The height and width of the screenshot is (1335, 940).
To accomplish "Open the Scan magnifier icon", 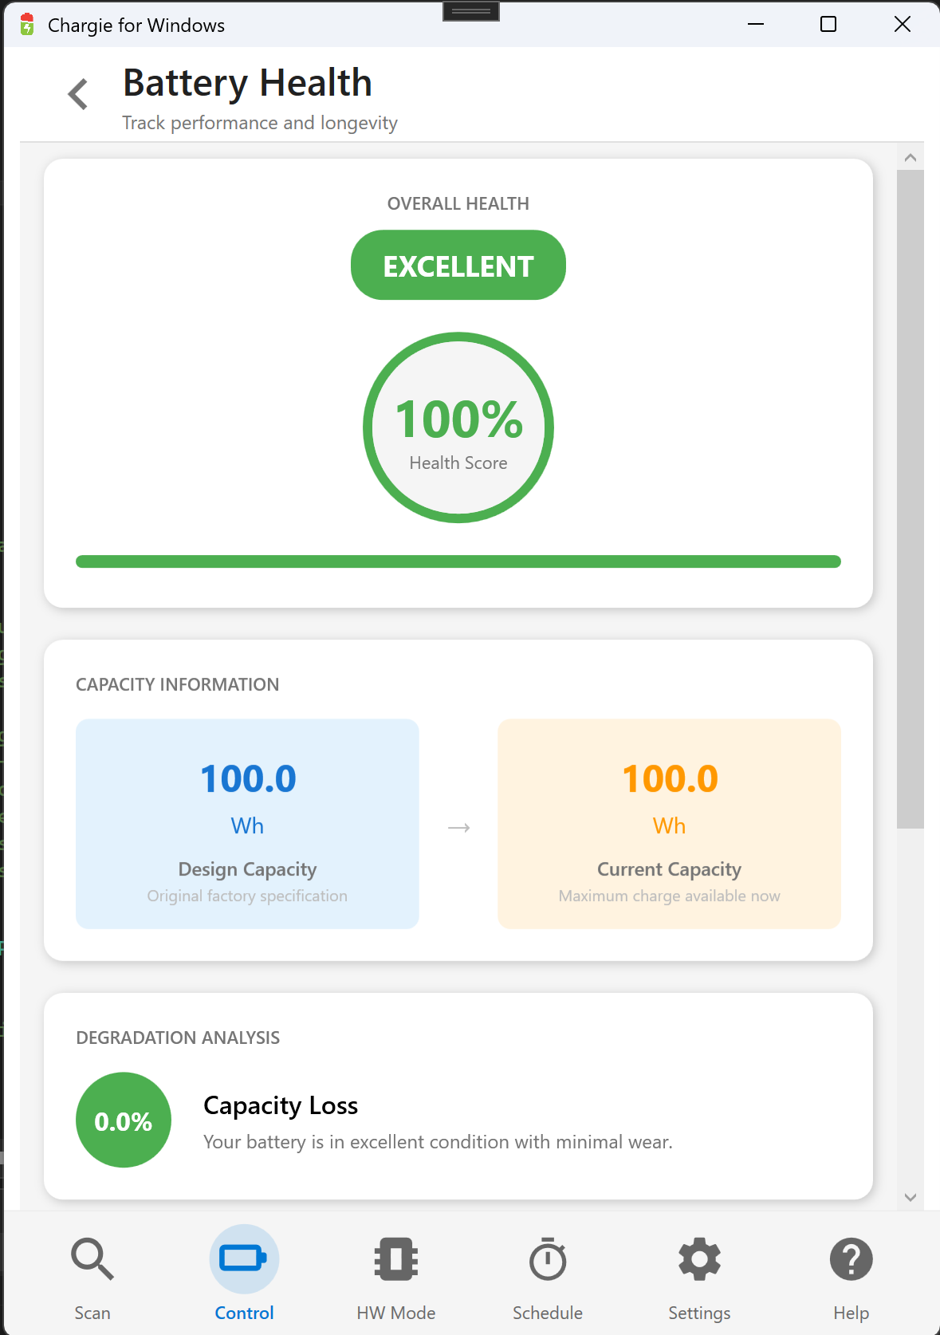I will [x=92, y=1259].
